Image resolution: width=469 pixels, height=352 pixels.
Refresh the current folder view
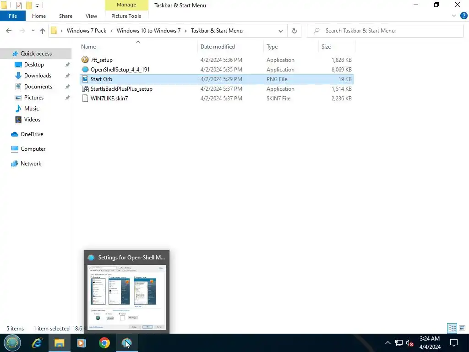point(294,31)
